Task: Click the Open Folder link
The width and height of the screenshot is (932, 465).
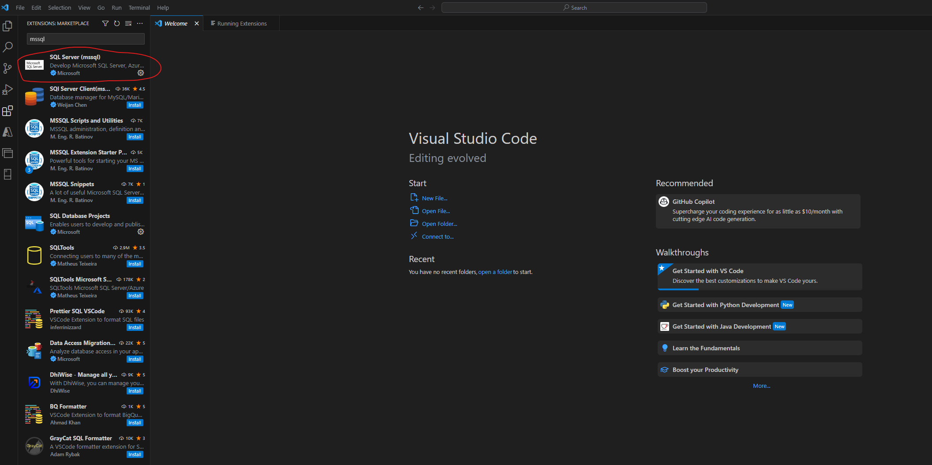Action: (x=439, y=224)
